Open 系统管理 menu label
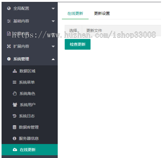This screenshot has height=158, width=166. [21, 59]
